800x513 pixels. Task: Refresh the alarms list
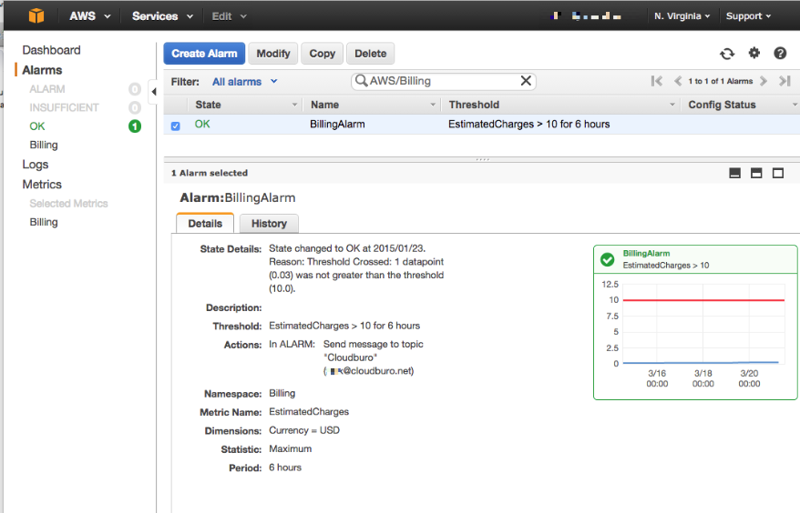point(726,55)
